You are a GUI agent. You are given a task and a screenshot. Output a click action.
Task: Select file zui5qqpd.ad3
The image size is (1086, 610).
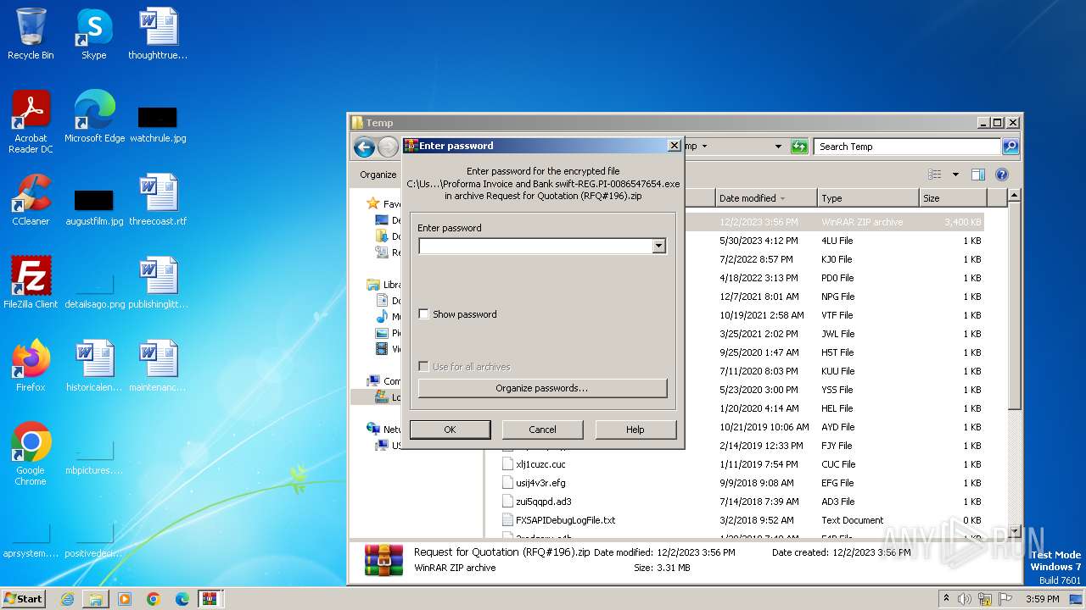coord(543,502)
